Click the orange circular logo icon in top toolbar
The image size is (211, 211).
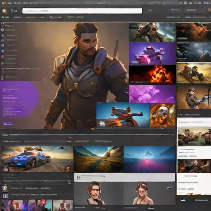click(4, 11)
